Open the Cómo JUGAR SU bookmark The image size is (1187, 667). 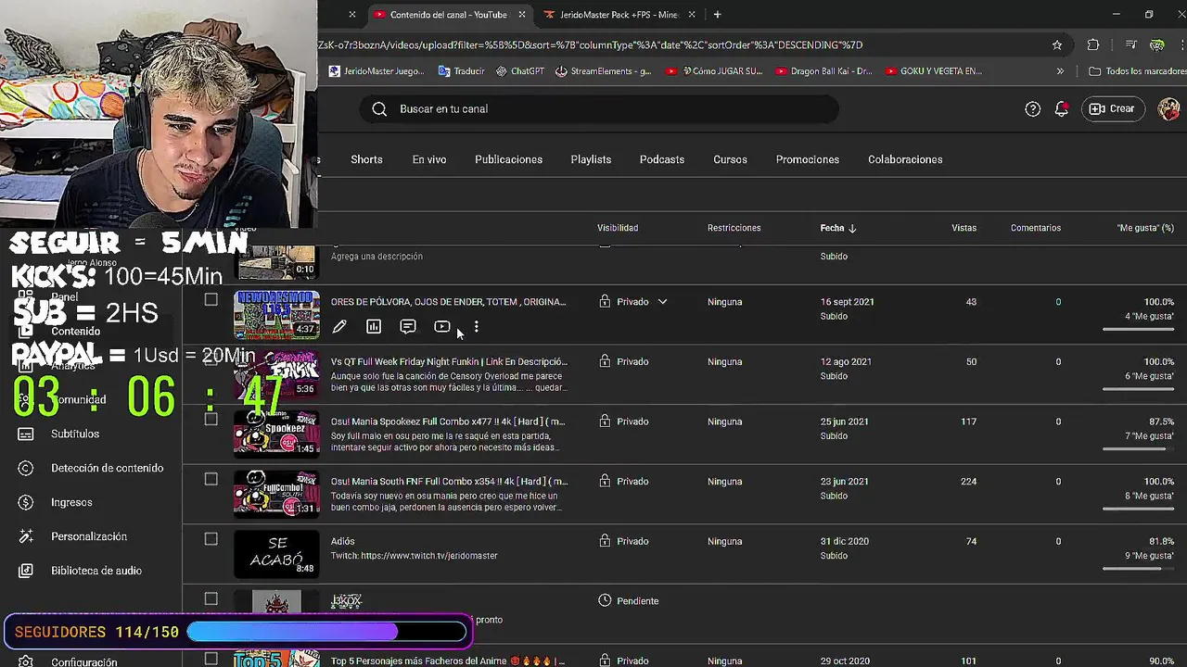tap(713, 71)
